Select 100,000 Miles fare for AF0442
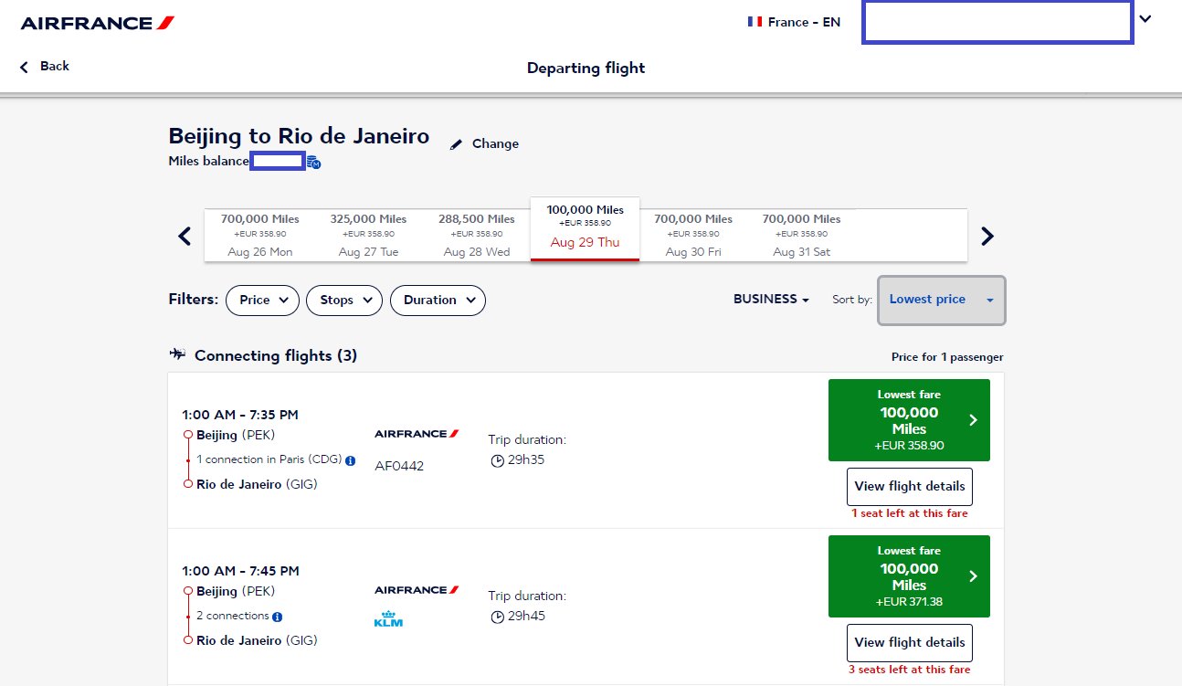 [x=909, y=420]
